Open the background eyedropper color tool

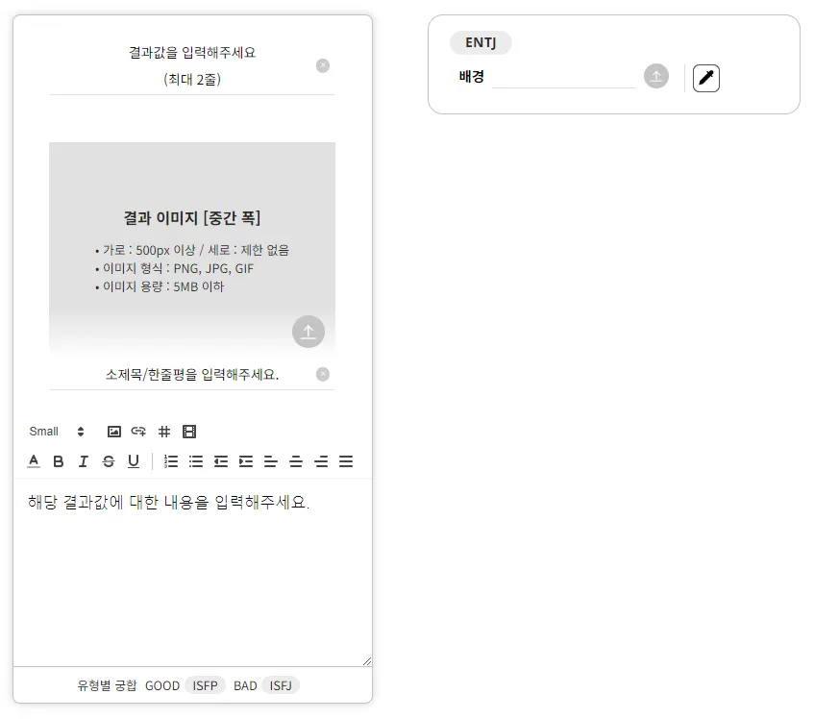(x=706, y=79)
